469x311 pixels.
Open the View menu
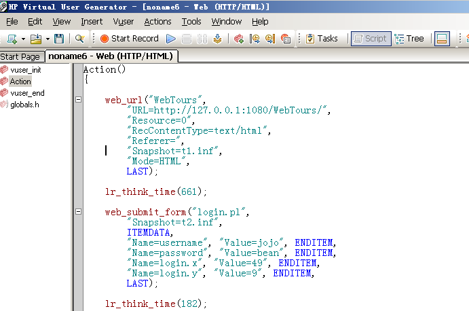click(x=62, y=22)
